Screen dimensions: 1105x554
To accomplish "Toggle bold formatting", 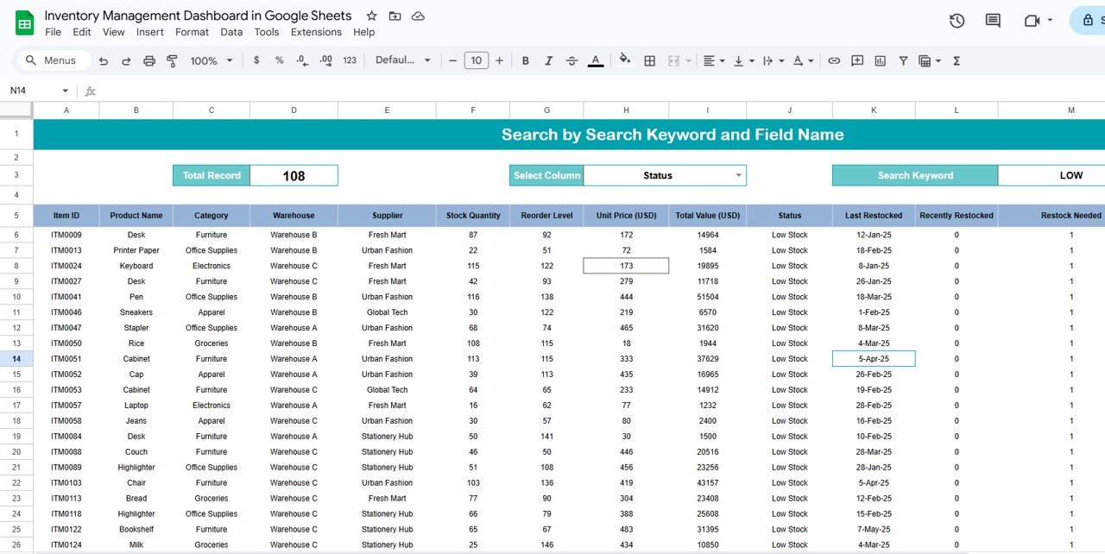I will (x=525, y=60).
